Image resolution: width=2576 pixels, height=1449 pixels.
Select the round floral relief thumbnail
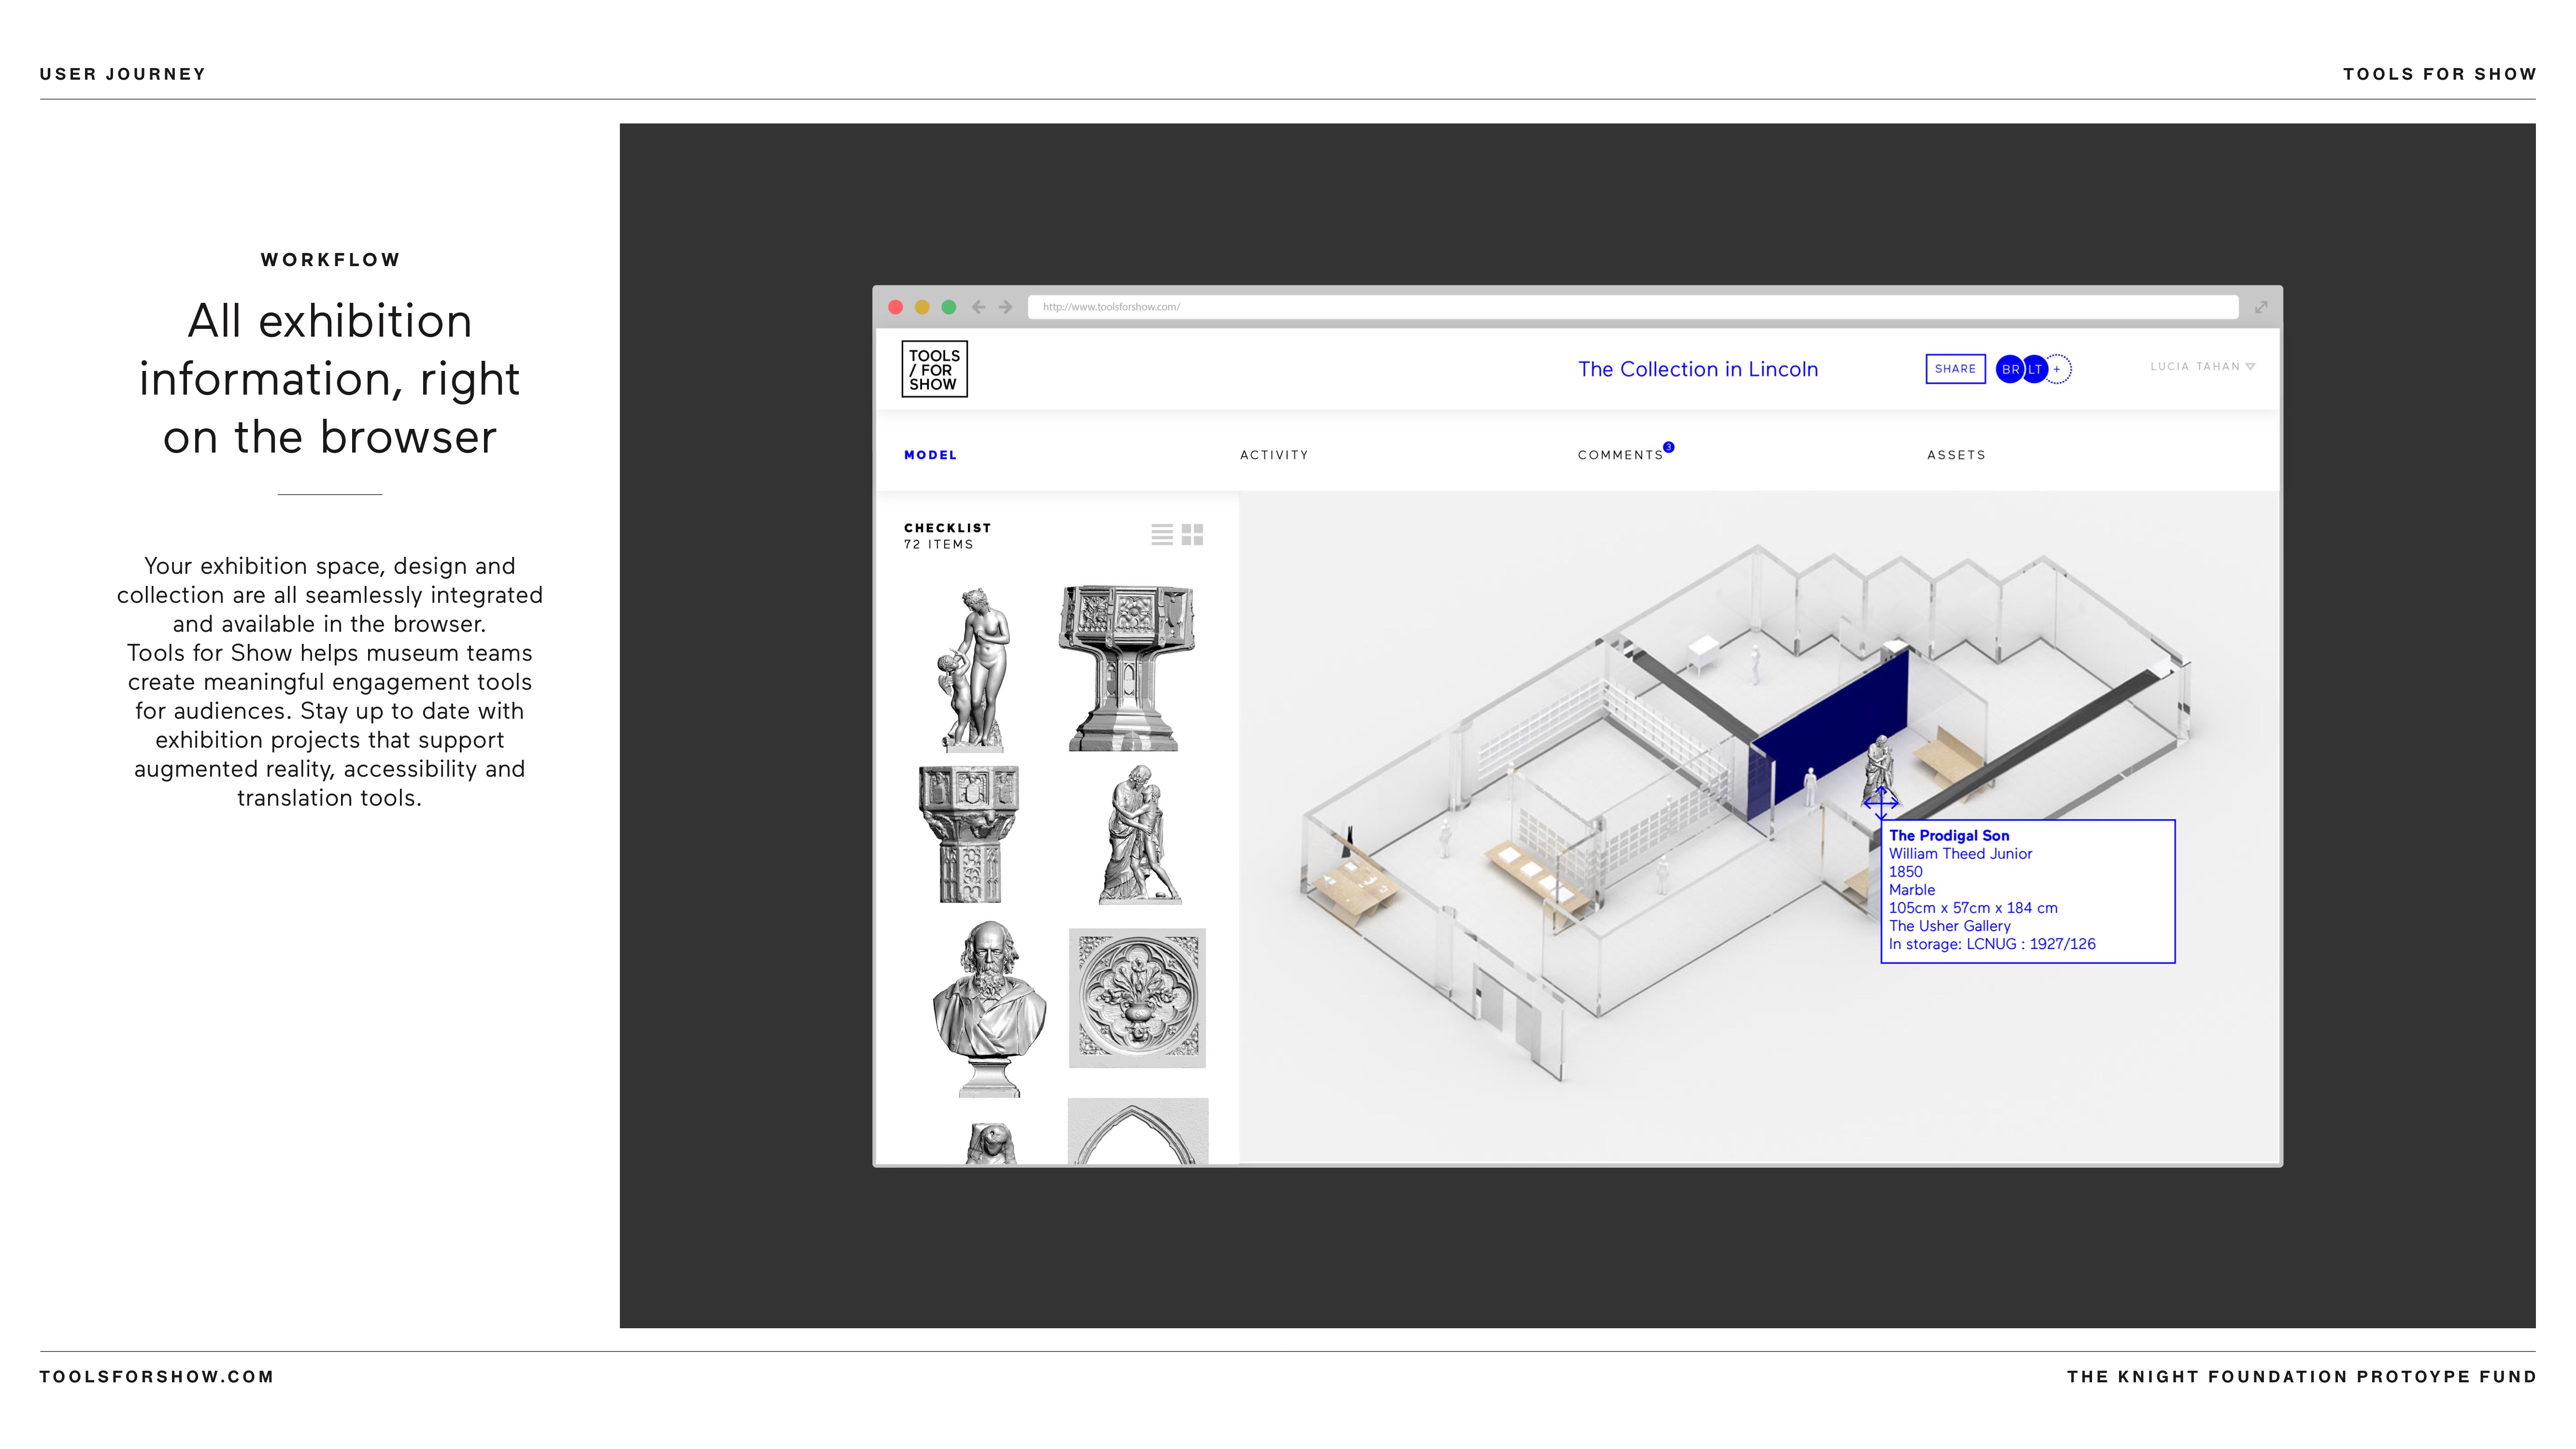(x=1137, y=998)
